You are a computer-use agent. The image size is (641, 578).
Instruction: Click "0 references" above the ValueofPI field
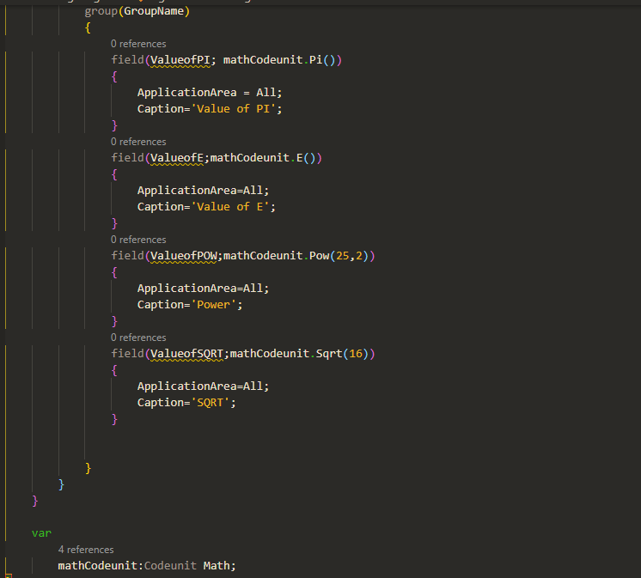pyautogui.click(x=138, y=44)
